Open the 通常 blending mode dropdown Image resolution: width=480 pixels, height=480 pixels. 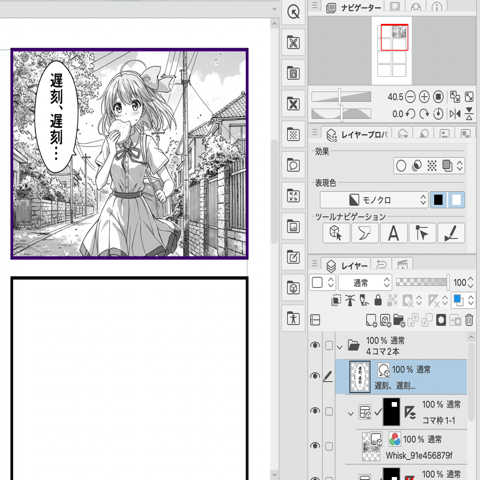365,282
